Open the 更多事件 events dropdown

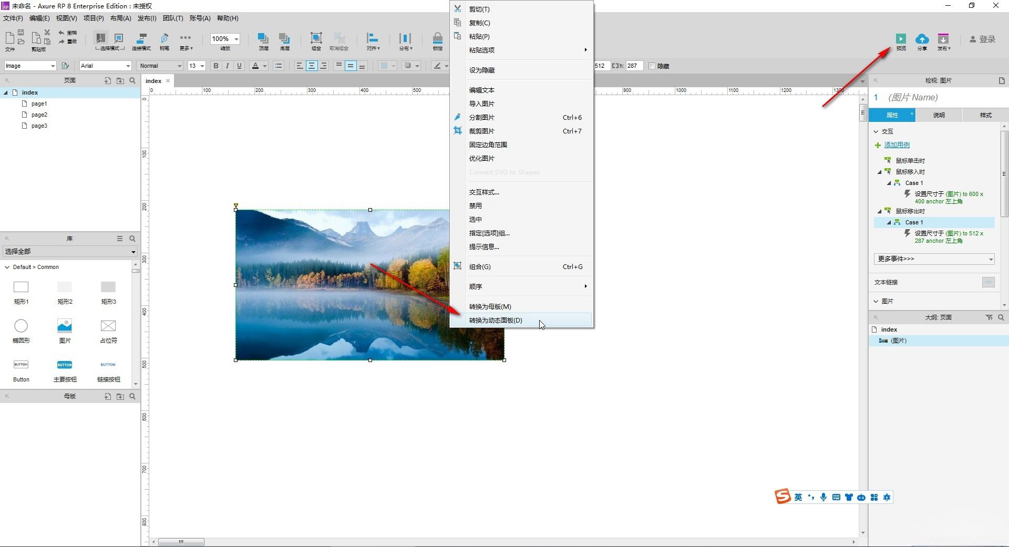pyautogui.click(x=934, y=259)
